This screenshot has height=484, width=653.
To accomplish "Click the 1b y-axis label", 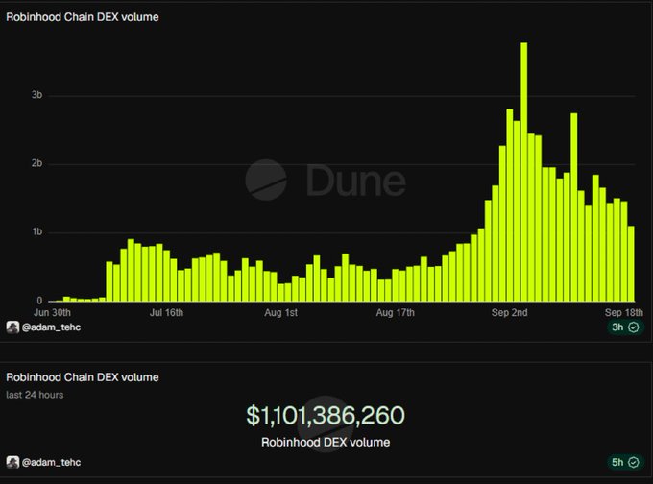I will coord(37,232).
